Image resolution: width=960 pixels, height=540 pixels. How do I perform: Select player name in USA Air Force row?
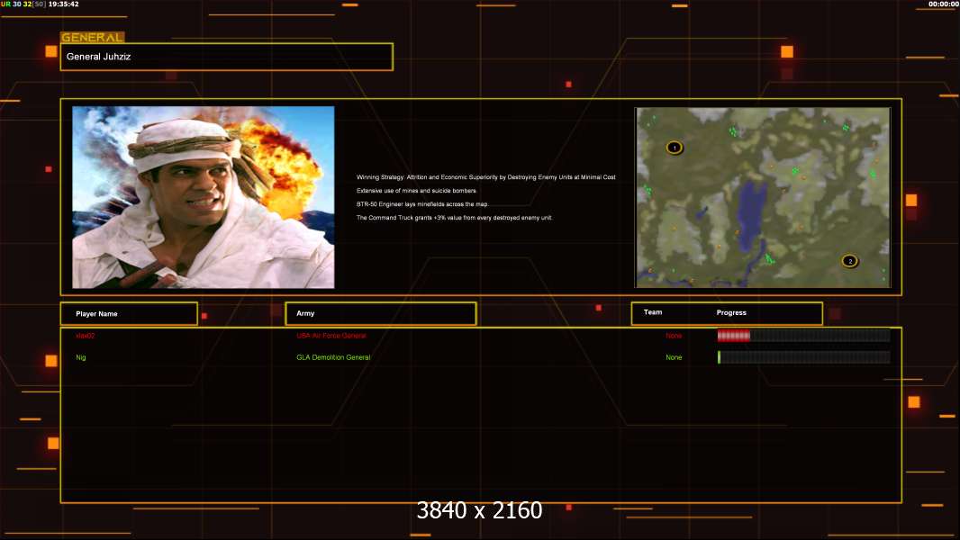[x=85, y=336]
